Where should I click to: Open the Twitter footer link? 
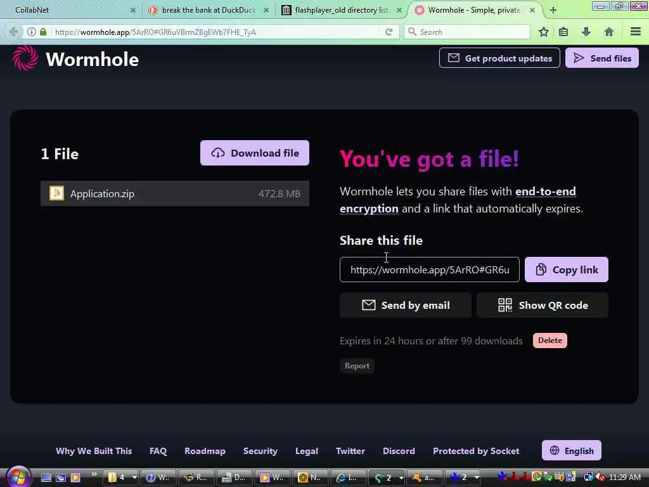pos(350,451)
